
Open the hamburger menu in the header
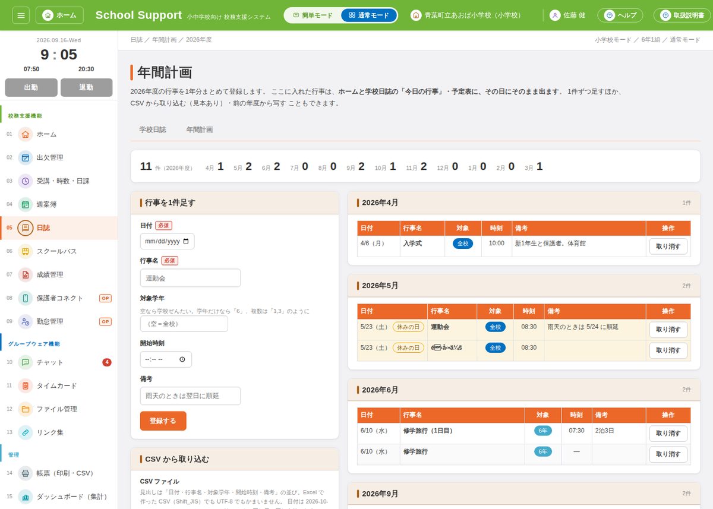tap(21, 15)
